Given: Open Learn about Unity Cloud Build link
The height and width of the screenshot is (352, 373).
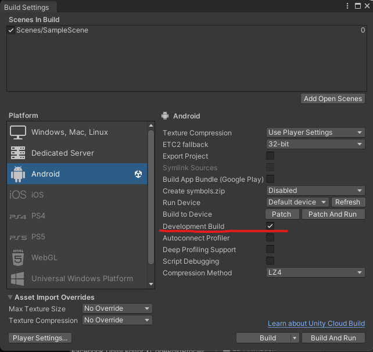Looking at the screenshot, I should (x=316, y=324).
